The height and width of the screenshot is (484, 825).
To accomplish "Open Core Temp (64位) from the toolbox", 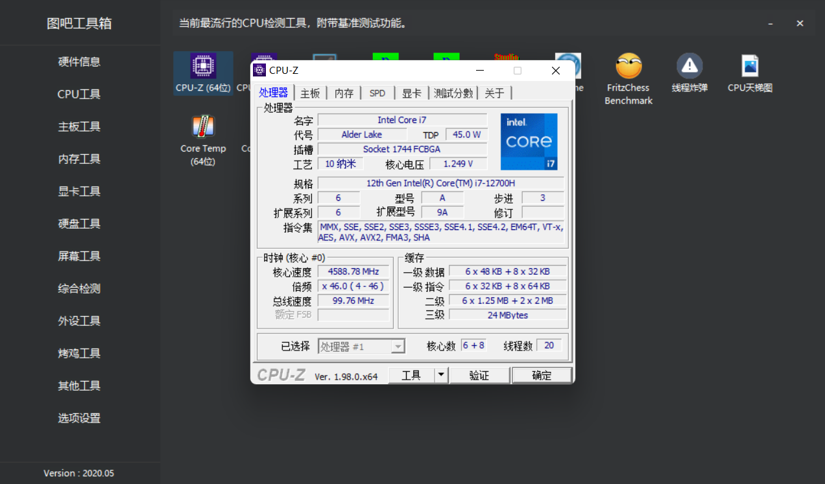I will click(203, 141).
